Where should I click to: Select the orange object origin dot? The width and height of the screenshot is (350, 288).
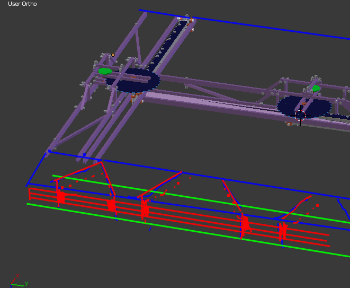coord(113,55)
